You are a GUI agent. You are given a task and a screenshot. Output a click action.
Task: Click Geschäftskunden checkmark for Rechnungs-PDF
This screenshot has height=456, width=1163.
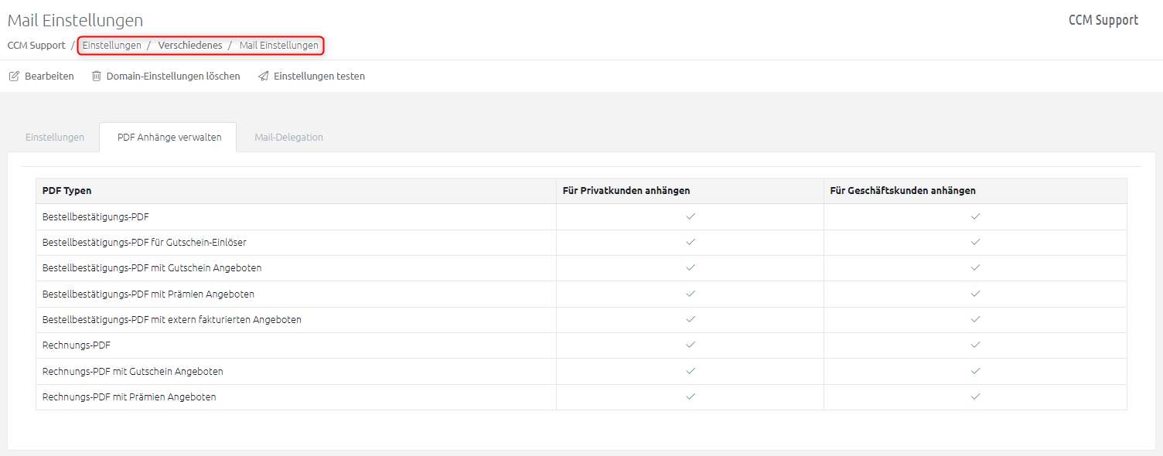(975, 345)
